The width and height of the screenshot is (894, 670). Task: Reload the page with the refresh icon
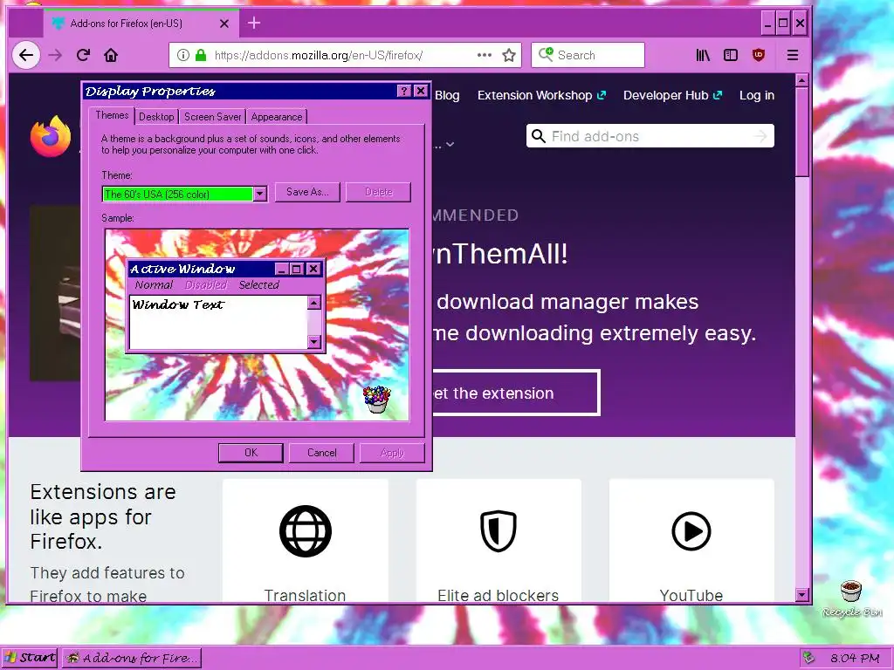coord(83,55)
